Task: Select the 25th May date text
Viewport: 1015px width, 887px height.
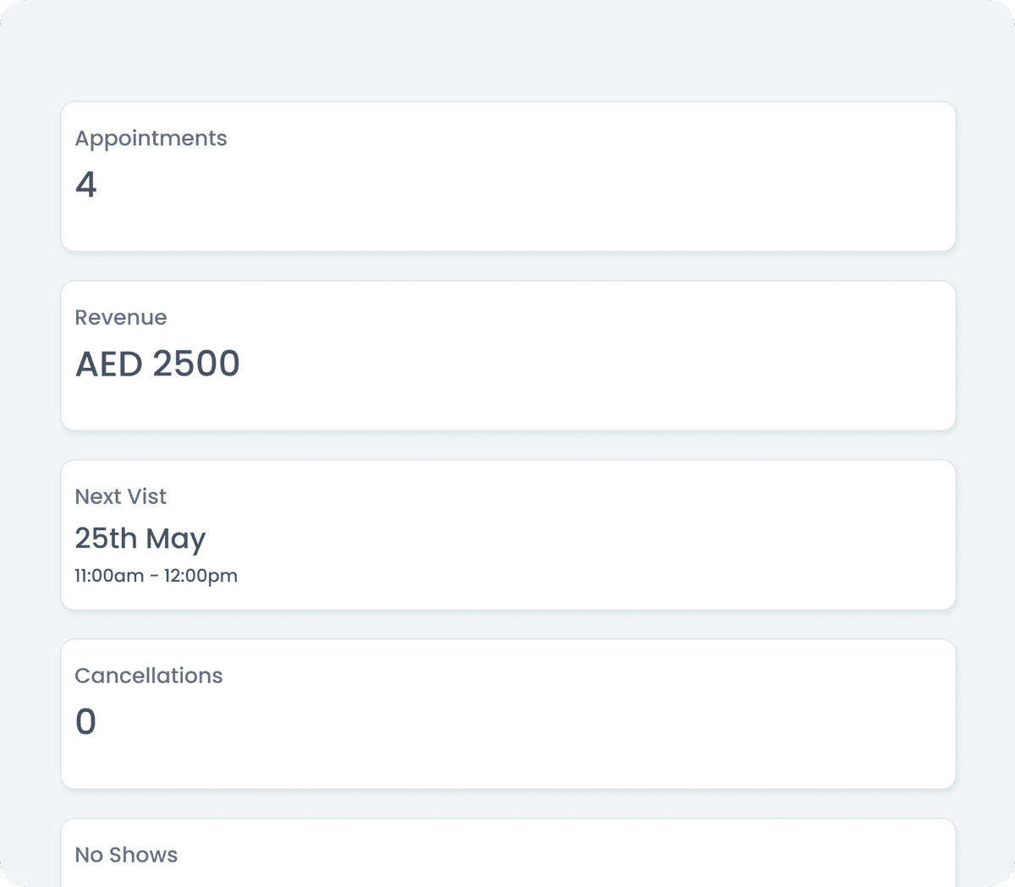Action: point(140,539)
